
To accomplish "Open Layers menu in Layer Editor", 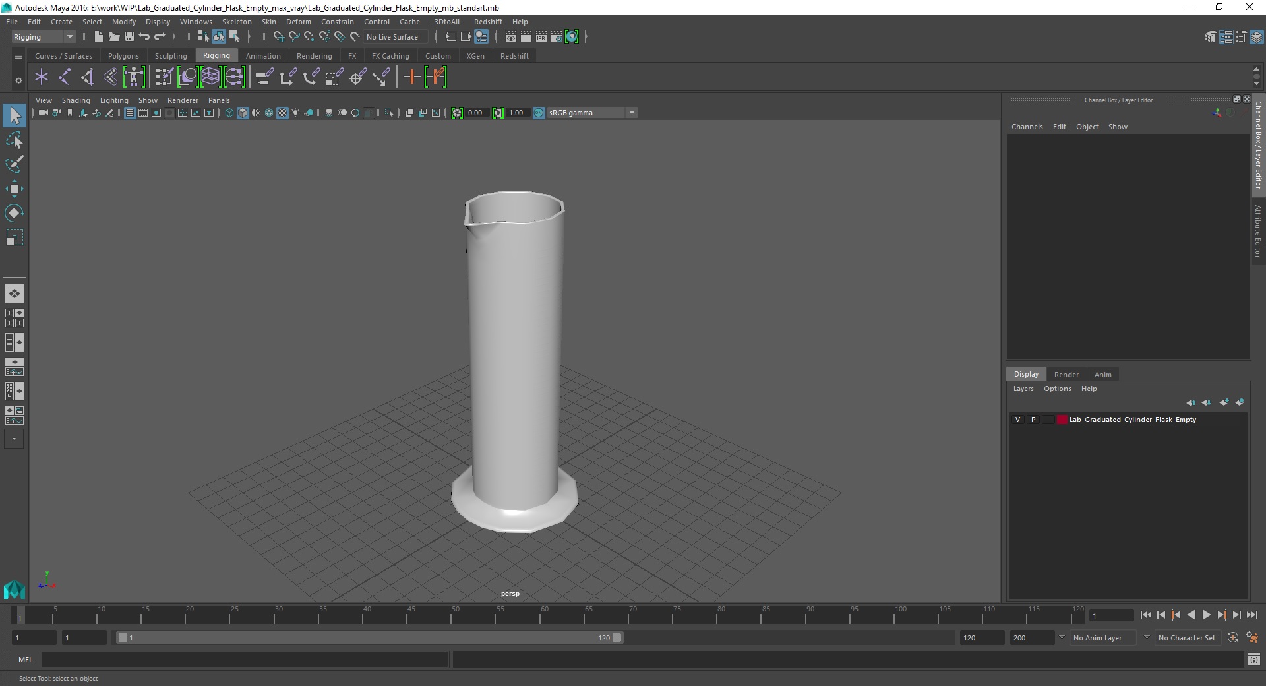I will 1023,389.
